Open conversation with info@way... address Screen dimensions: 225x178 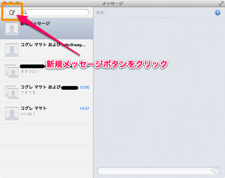(x=46, y=50)
